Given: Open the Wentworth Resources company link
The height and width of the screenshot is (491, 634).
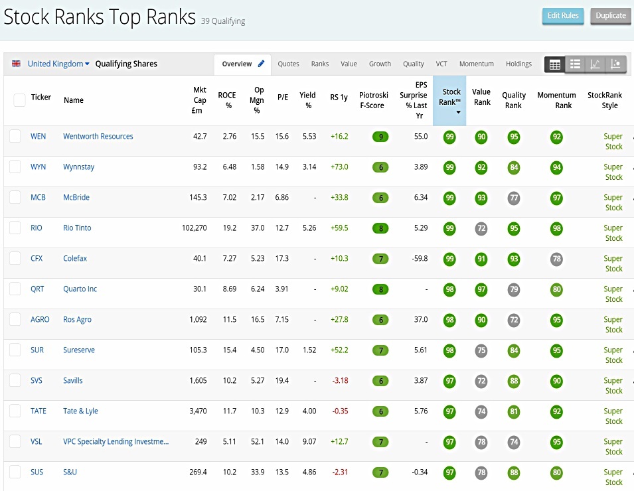Looking at the screenshot, I should [x=98, y=136].
